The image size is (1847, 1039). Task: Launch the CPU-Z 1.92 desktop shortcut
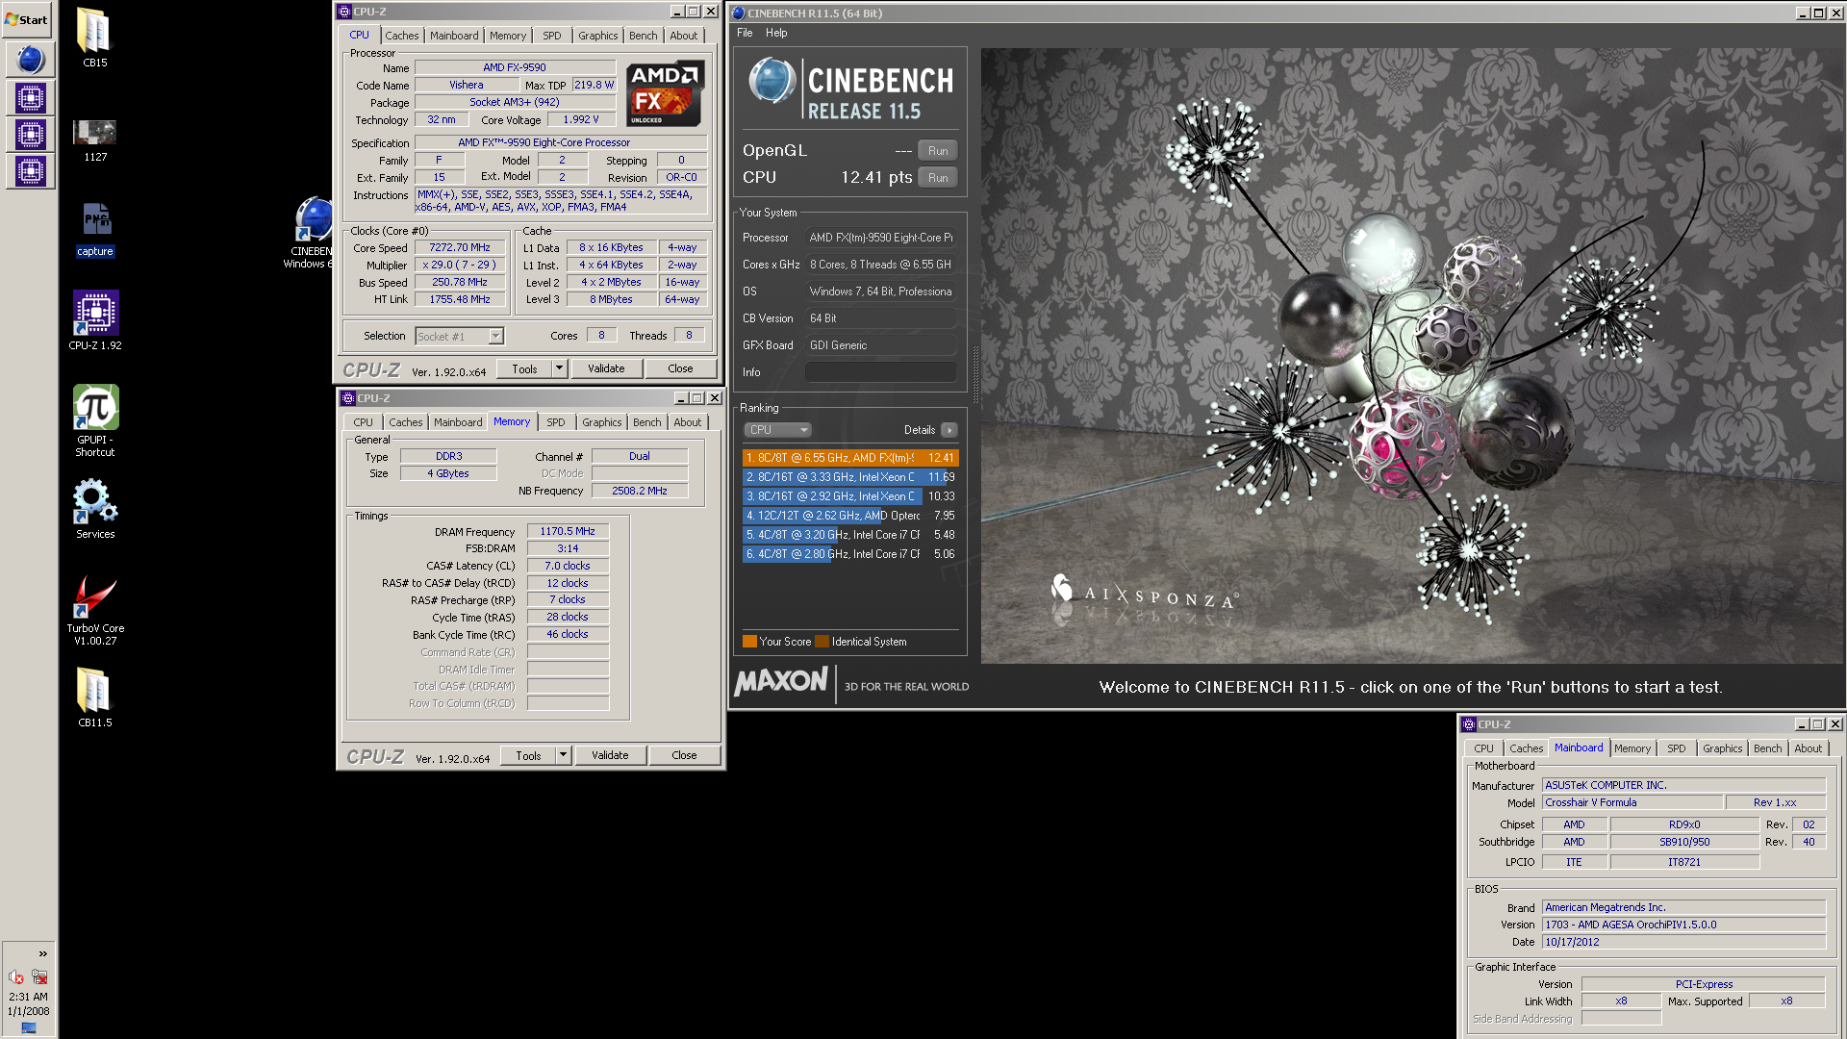[x=95, y=320]
